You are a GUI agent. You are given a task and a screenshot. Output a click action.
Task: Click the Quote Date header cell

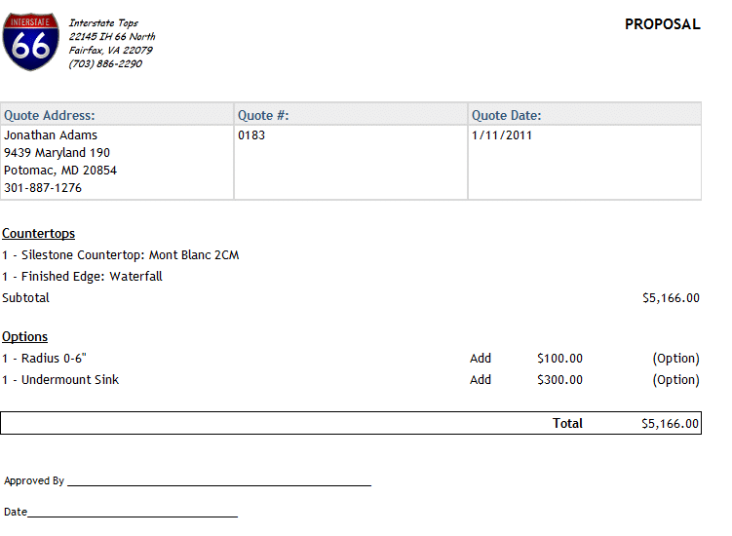pyautogui.click(x=585, y=115)
